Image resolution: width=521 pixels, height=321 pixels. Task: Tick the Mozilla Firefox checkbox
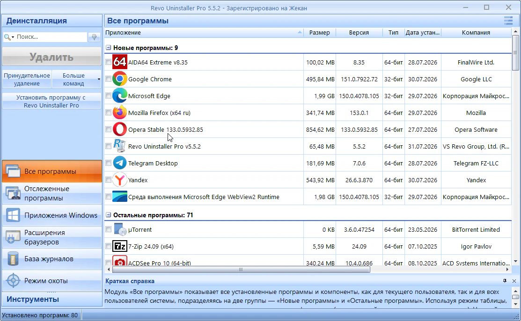(108, 113)
